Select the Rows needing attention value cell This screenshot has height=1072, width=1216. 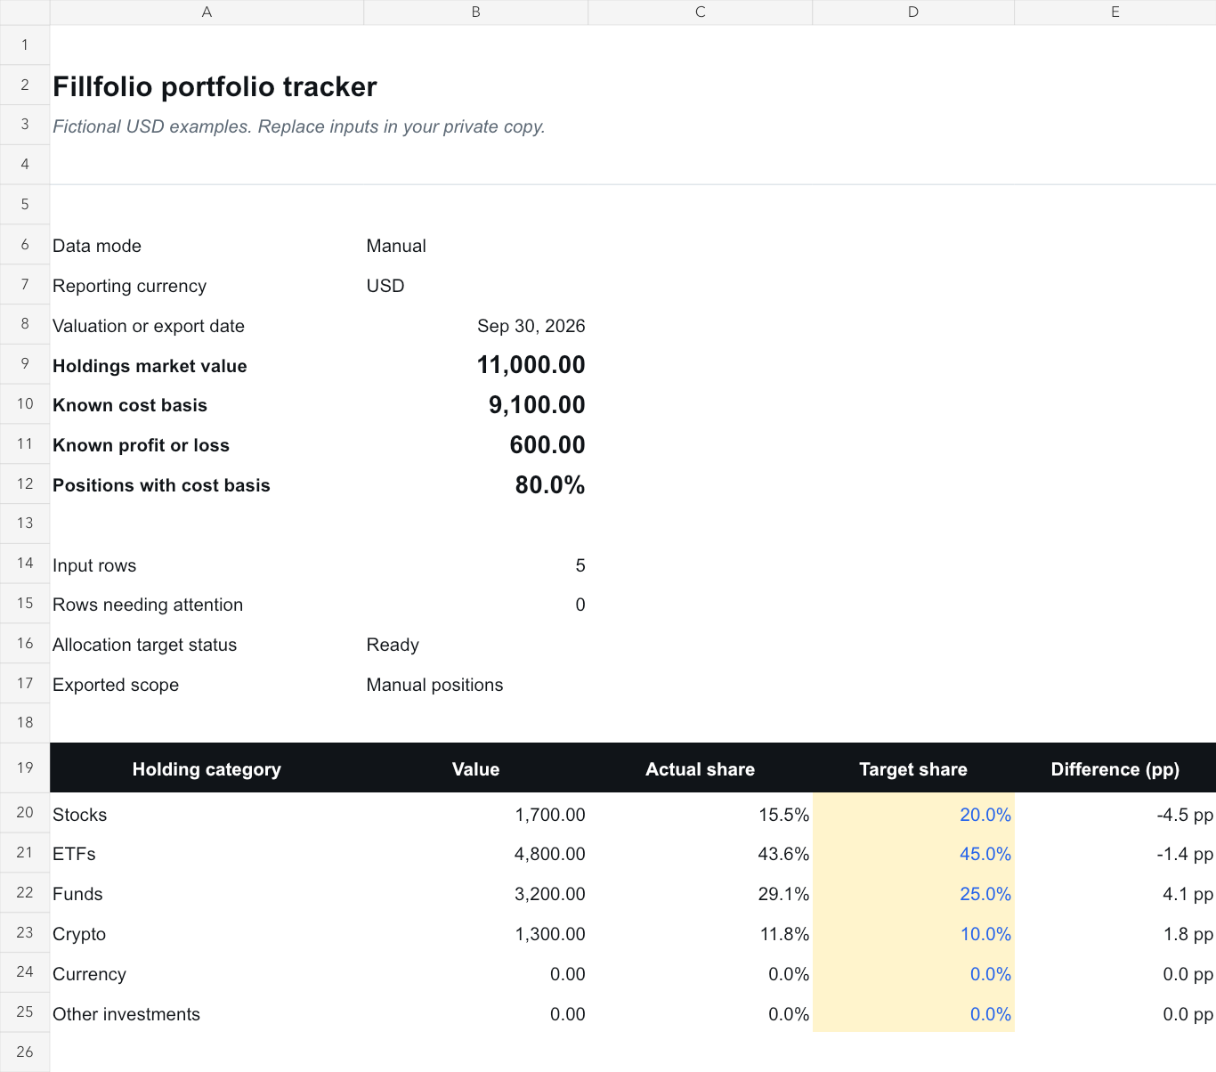pyautogui.click(x=475, y=605)
